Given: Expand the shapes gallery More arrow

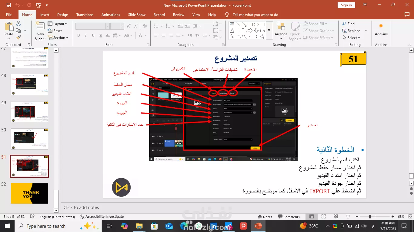Looking at the screenshot, I should coord(269,31).
